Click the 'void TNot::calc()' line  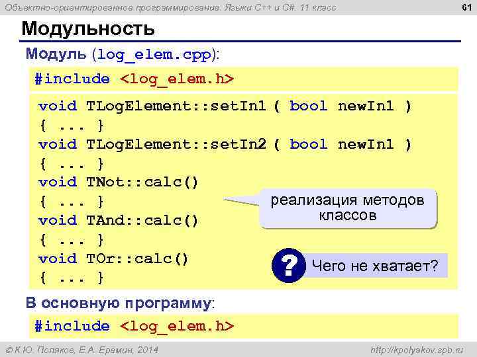pos(118,182)
